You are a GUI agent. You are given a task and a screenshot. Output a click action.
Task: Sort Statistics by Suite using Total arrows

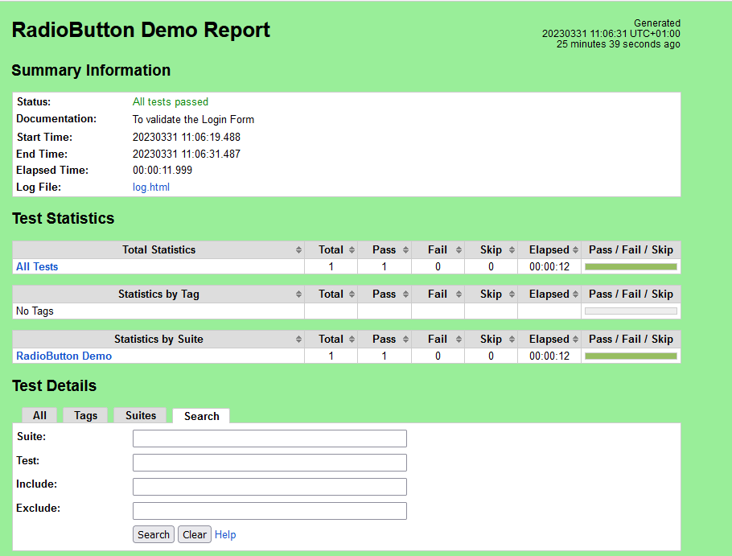point(352,340)
